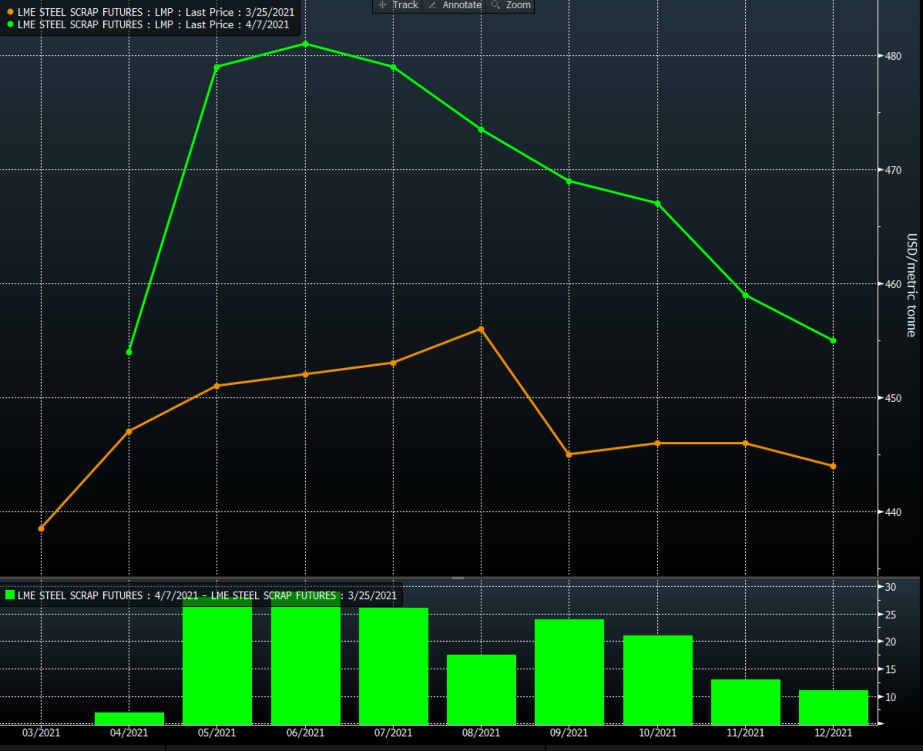923x751 pixels.
Task: Click the green square in spread legend
Action: (10, 595)
